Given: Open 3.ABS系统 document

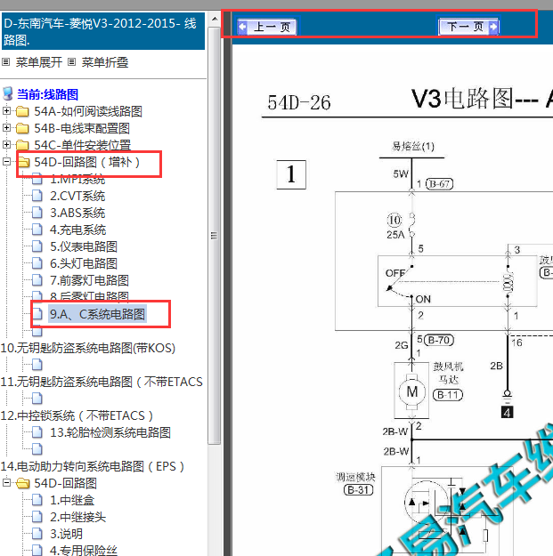Looking at the screenshot, I should 77,213.
